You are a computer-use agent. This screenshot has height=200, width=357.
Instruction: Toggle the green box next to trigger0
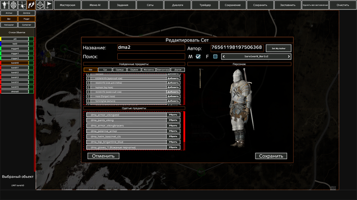[x=31, y=48]
